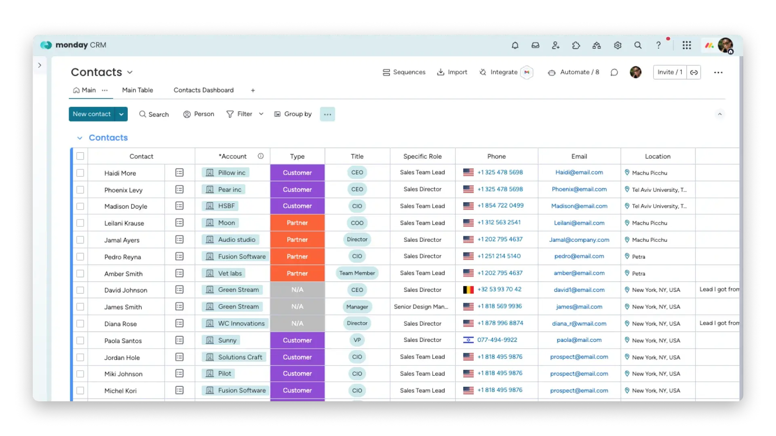Switch to the Contacts Dashboard tab
The image size is (776, 436).
pyautogui.click(x=203, y=90)
